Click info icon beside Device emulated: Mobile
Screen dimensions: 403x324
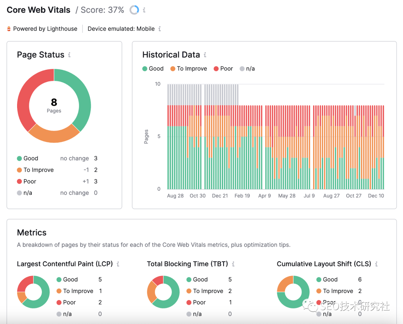point(160,29)
